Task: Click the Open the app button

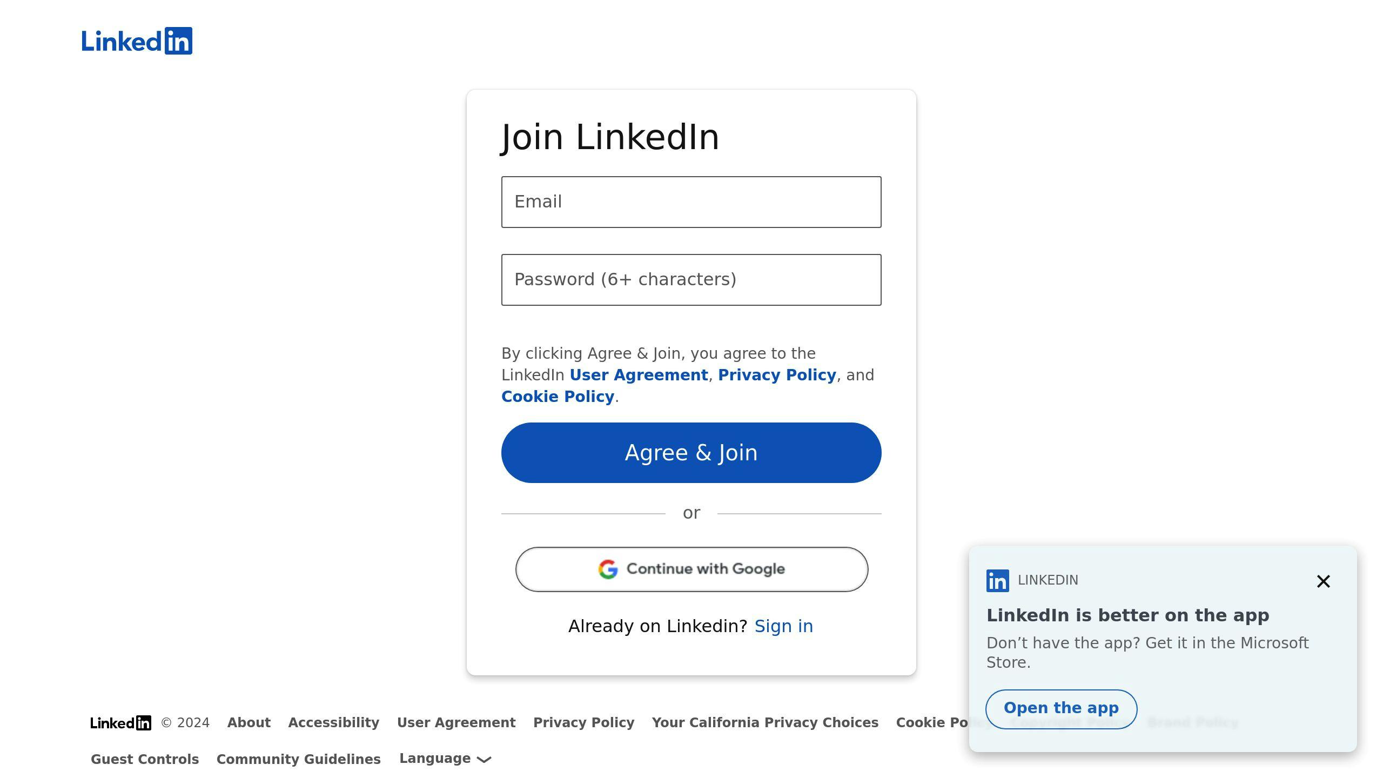Action: tap(1061, 709)
